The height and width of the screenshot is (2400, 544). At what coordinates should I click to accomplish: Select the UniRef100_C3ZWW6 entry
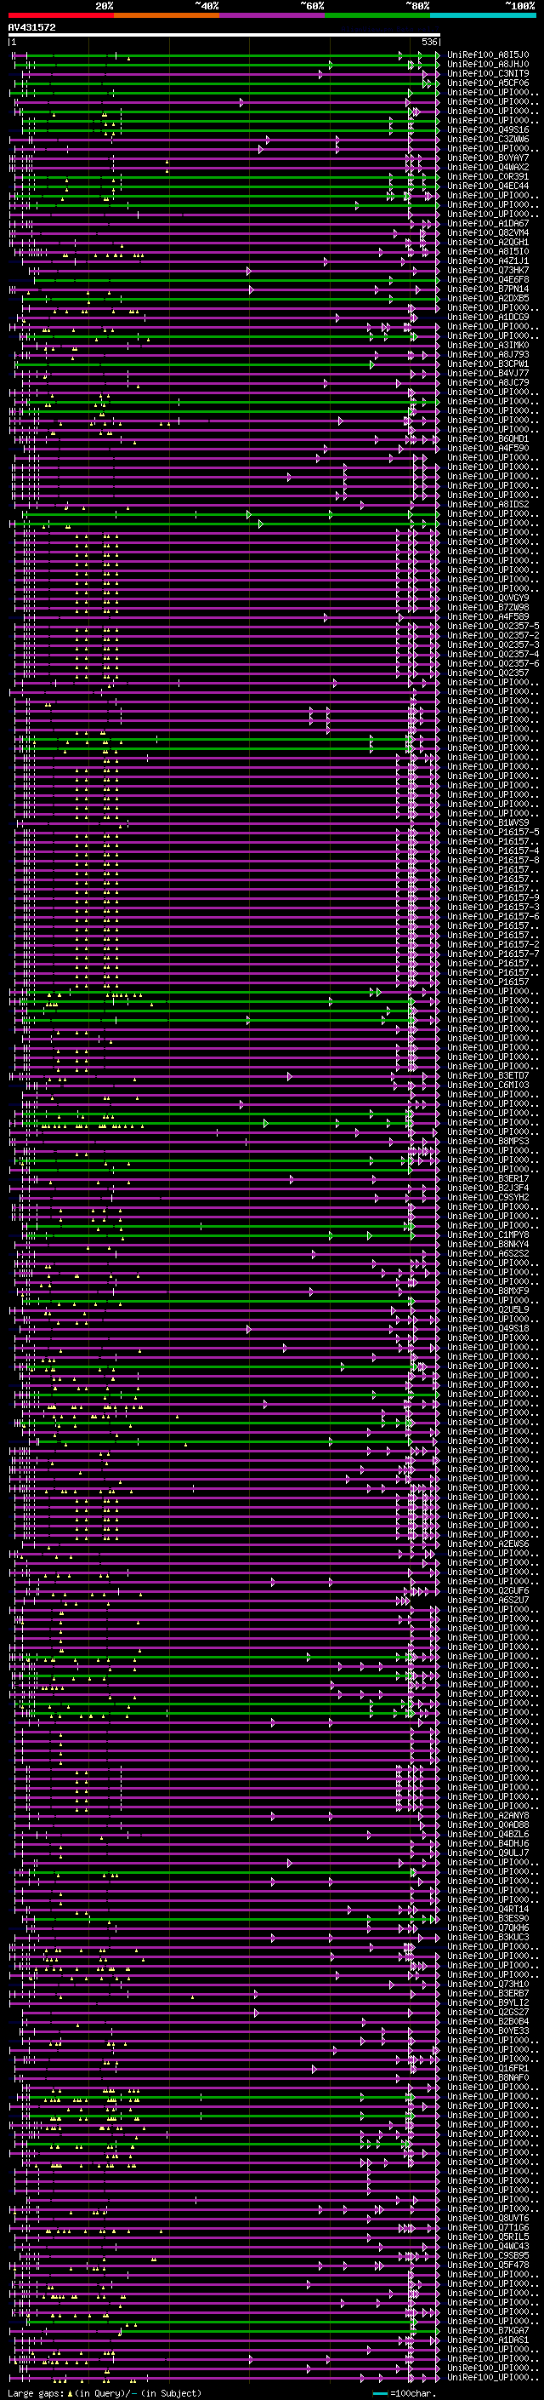tap(487, 139)
